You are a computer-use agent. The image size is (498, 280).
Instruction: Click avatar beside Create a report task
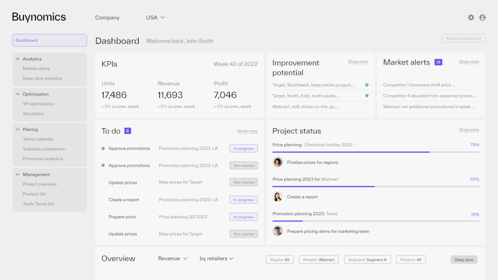click(278, 197)
